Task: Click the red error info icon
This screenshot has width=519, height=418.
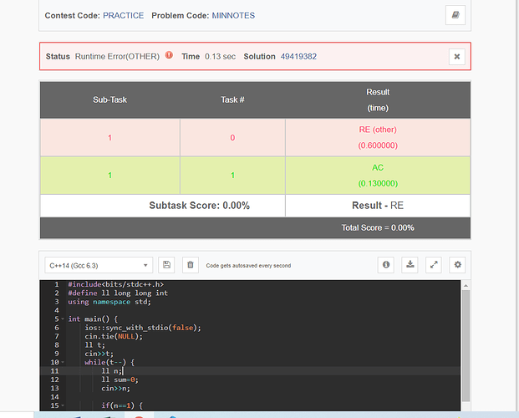Action: coord(169,55)
